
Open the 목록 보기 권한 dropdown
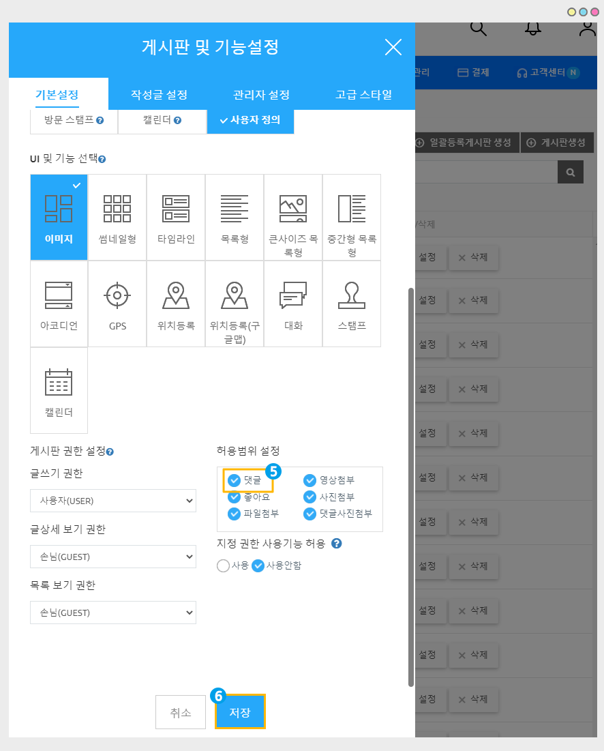pos(113,613)
